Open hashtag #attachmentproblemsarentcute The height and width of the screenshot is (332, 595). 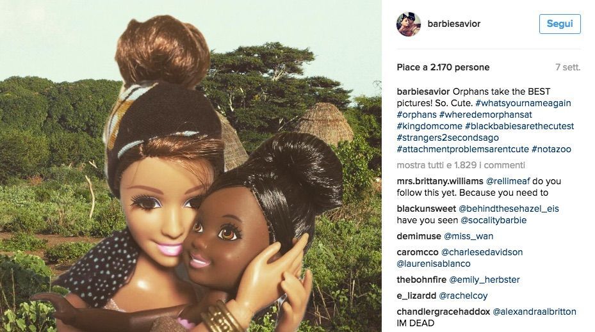(463, 149)
